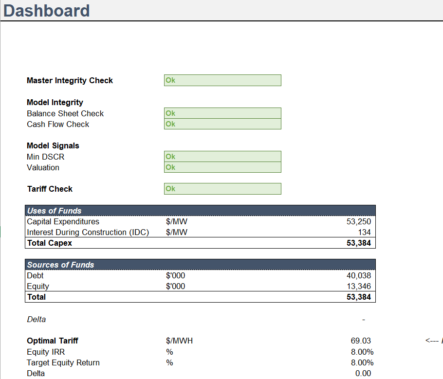Click the Min DSCR Ok status cell
Viewport: 443px width, 379px height.
pyautogui.click(x=222, y=157)
